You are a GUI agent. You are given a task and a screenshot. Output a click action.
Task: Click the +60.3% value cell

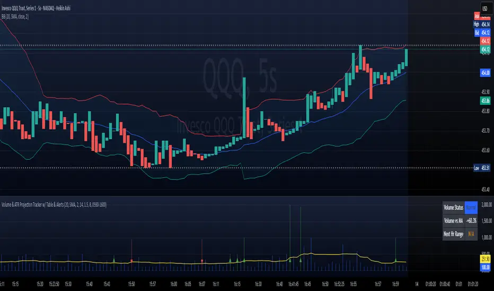(x=471, y=221)
